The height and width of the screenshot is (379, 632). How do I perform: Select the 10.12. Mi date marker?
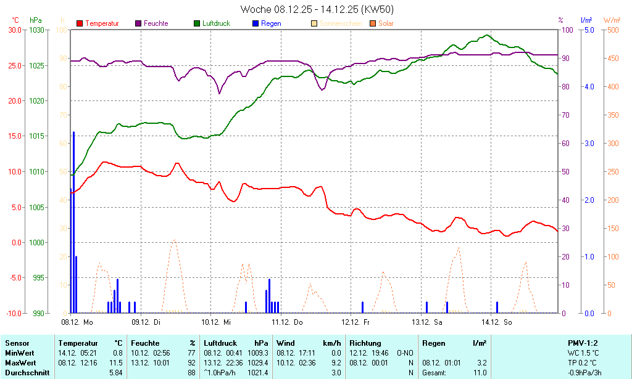click(216, 322)
